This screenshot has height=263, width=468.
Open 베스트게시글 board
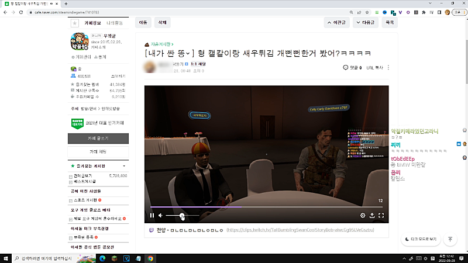coord(85,182)
